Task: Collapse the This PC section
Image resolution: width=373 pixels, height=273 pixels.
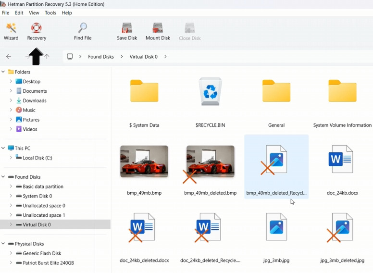Action: coord(3,148)
